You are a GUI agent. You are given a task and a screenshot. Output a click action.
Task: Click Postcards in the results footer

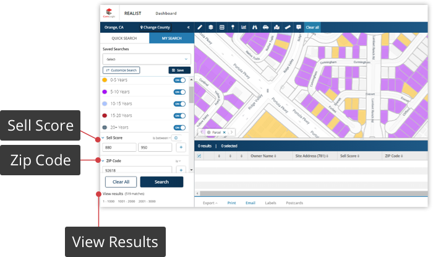tap(294, 203)
